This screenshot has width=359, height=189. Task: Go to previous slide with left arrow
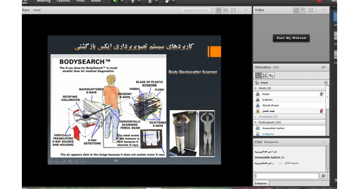coord(51,161)
